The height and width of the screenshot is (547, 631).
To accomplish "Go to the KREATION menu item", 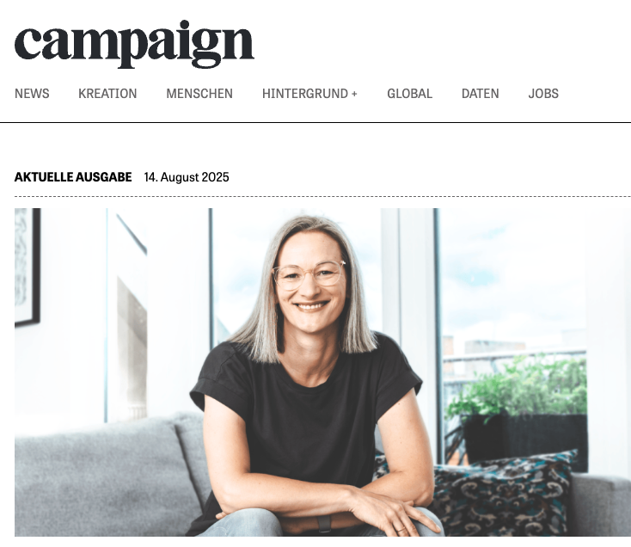I will [107, 94].
